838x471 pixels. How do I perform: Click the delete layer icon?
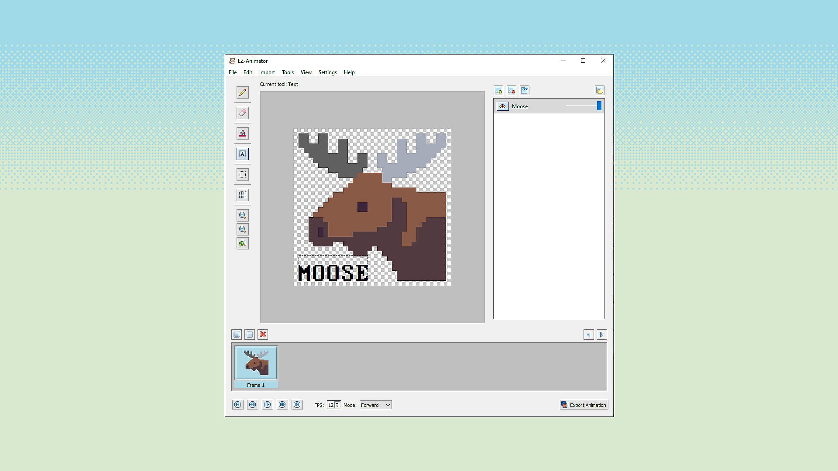[x=512, y=90]
